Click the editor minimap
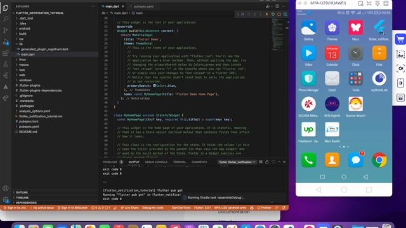This screenshot has height=228, width=406. point(278,35)
